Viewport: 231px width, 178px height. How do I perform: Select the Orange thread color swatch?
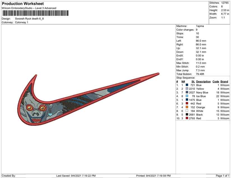click(x=187, y=107)
